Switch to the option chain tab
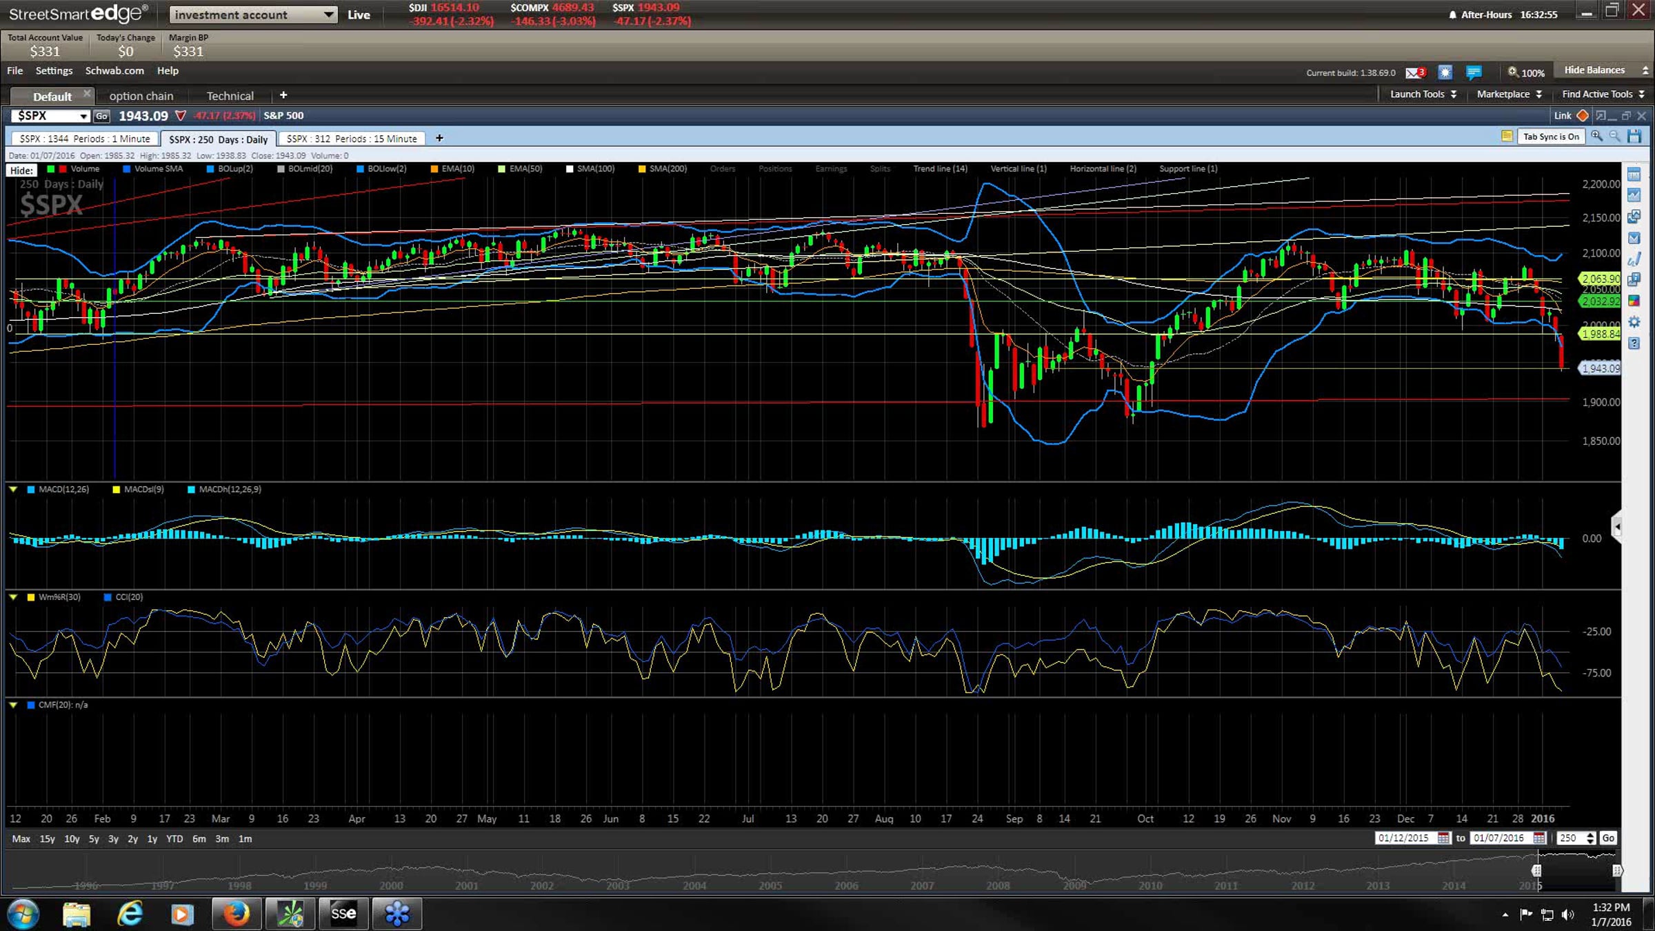This screenshot has height=931, width=1655. pyautogui.click(x=141, y=96)
